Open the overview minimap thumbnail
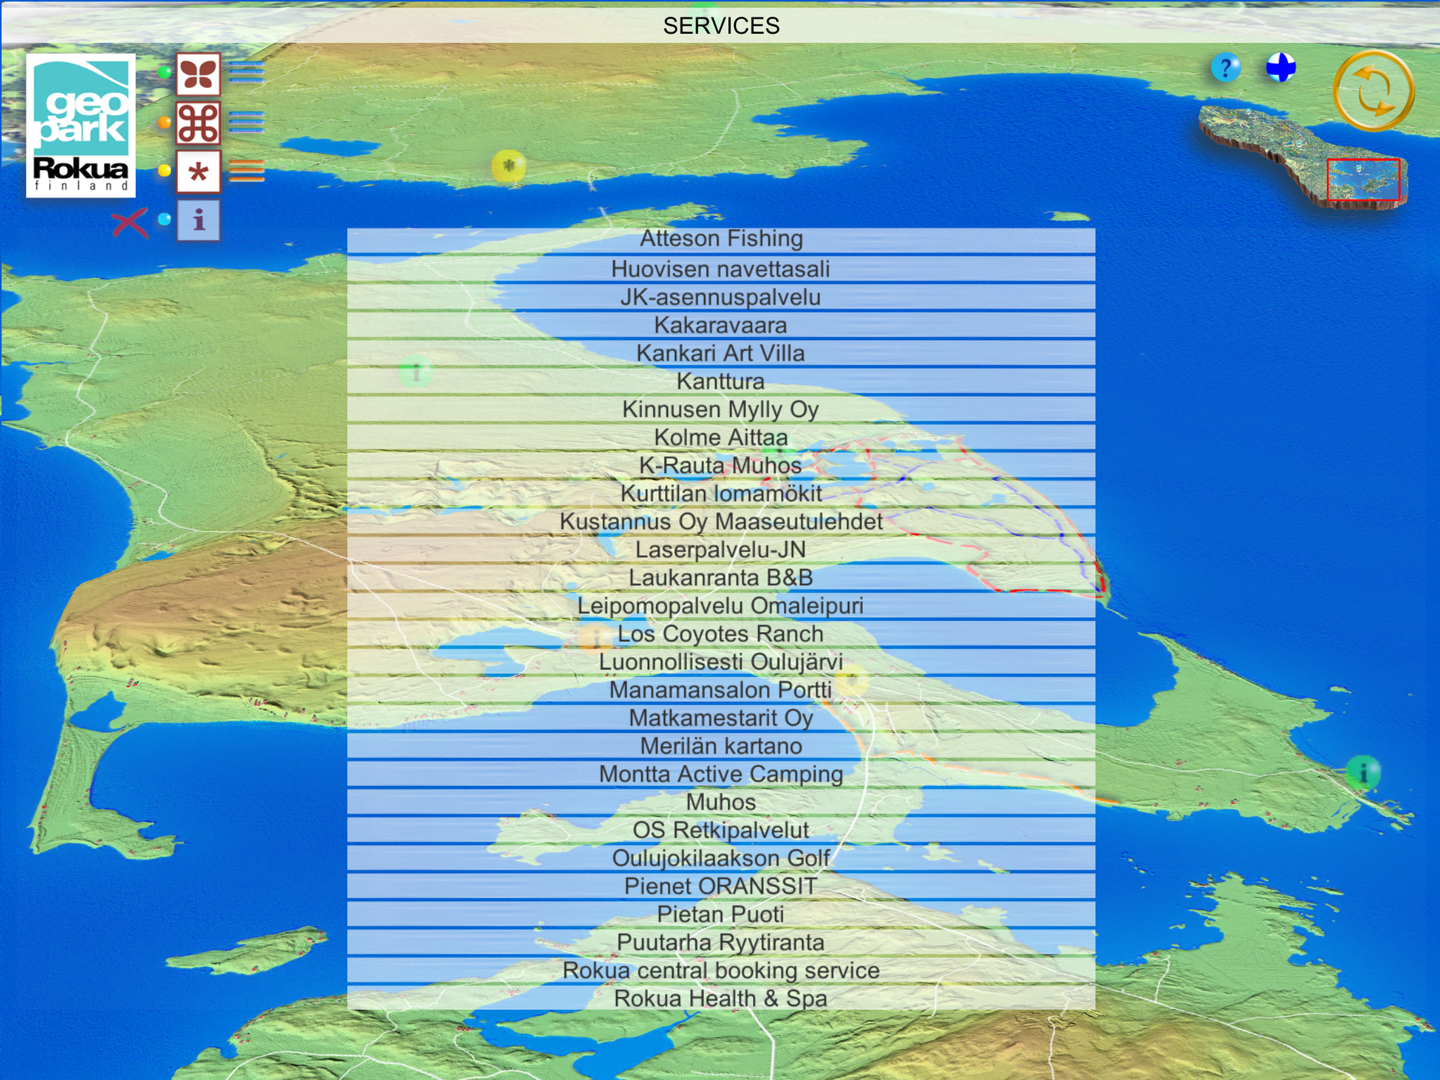 coord(1303,158)
